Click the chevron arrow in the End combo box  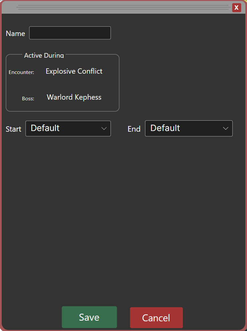[226, 129]
